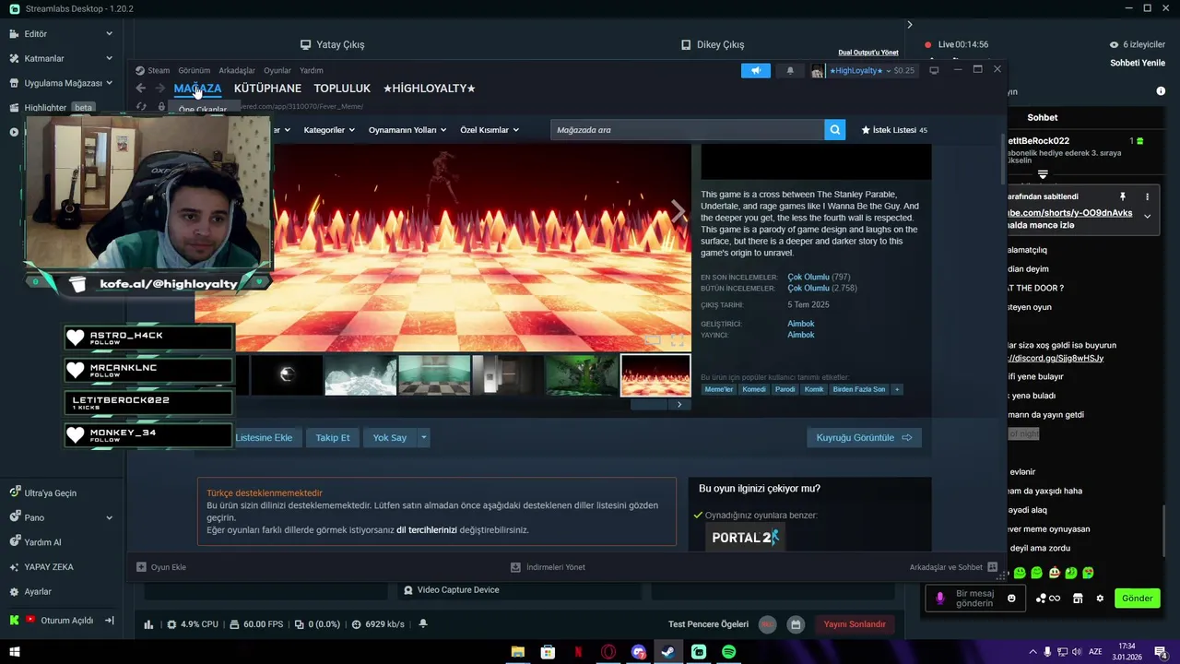The height and width of the screenshot is (664, 1180).
Task: Open chat settings gear
Action: (1100, 599)
